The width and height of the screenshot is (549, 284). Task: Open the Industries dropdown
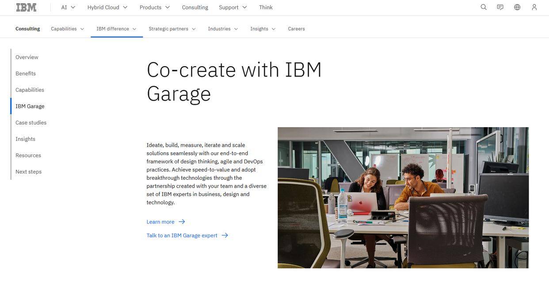pos(223,29)
